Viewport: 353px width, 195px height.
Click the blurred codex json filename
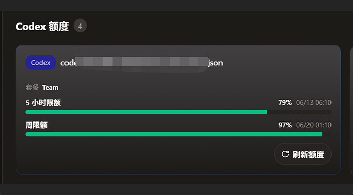142,63
